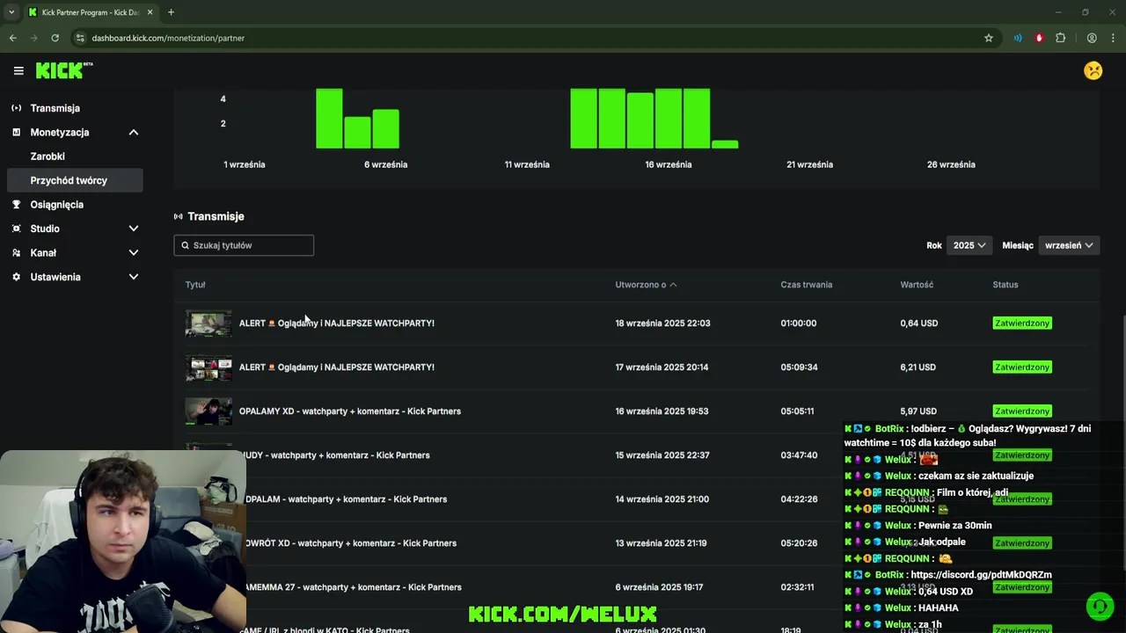This screenshot has height=633, width=1126.
Task: Open the discord.gg link in chat
Action: pyautogui.click(x=981, y=575)
